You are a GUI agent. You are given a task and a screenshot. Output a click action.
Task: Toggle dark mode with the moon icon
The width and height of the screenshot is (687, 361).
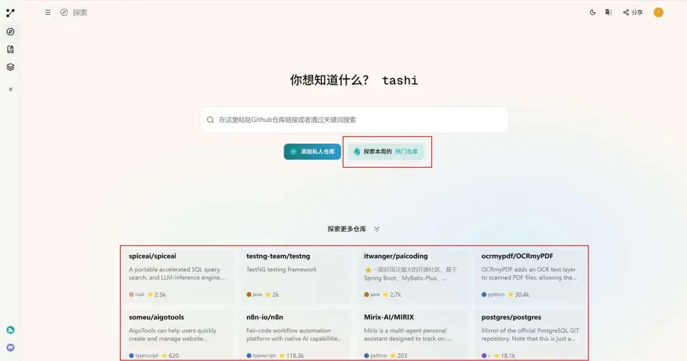pyautogui.click(x=593, y=12)
